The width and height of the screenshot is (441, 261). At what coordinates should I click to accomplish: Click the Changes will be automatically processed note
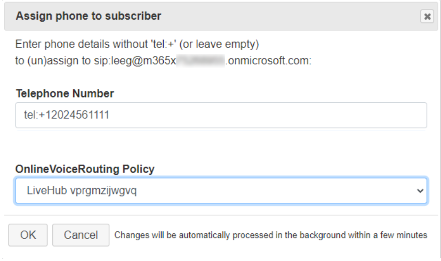click(x=270, y=235)
